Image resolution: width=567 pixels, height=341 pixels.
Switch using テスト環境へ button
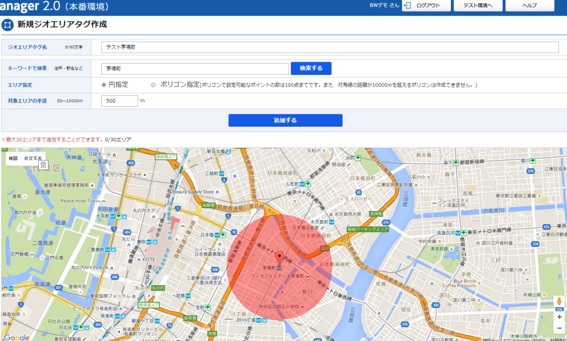[x=478, y=6]
